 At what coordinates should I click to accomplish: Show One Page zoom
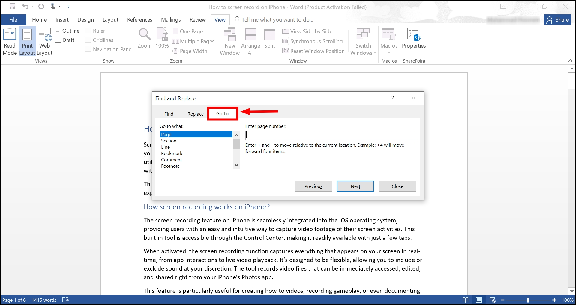tap(188, 31)
